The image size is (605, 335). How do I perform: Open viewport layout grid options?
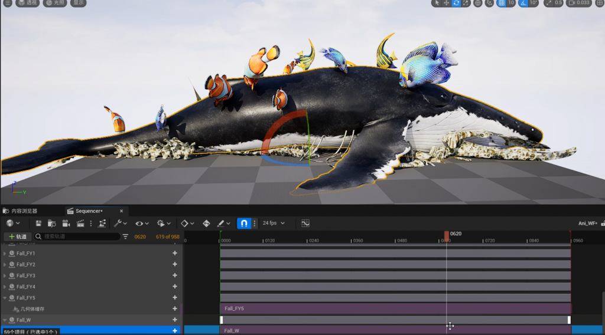(599, 3)
